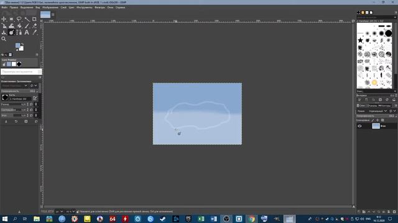Select the Dodge/Burn tool
Image resolution: width=398 pixels, height=223 pixels.
click(11, 32)
